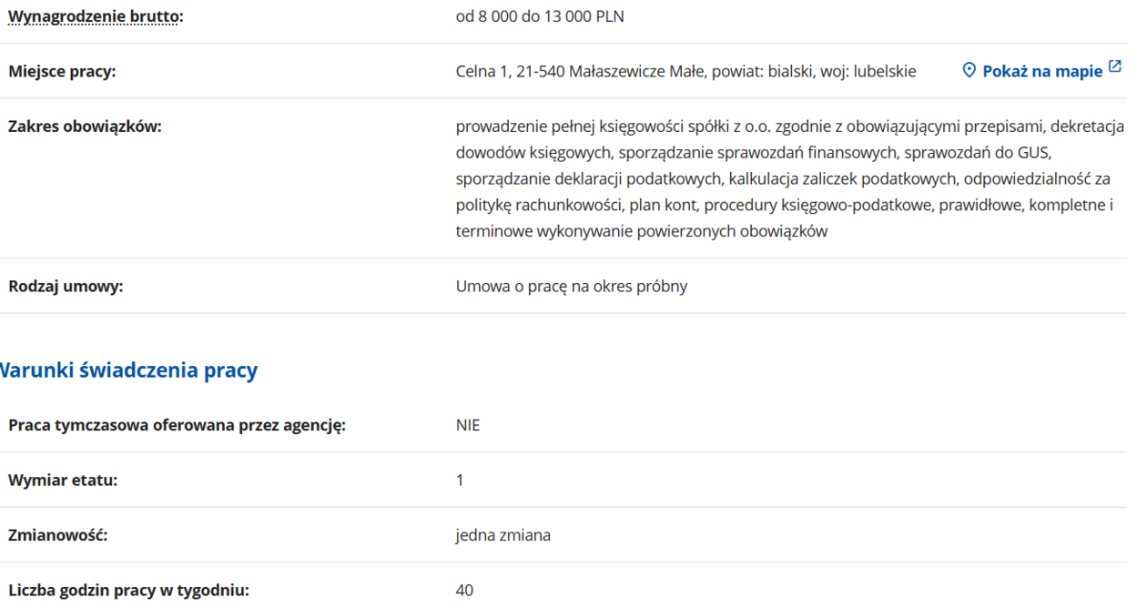Click the Rodzaj umowy label

(66, 287)
